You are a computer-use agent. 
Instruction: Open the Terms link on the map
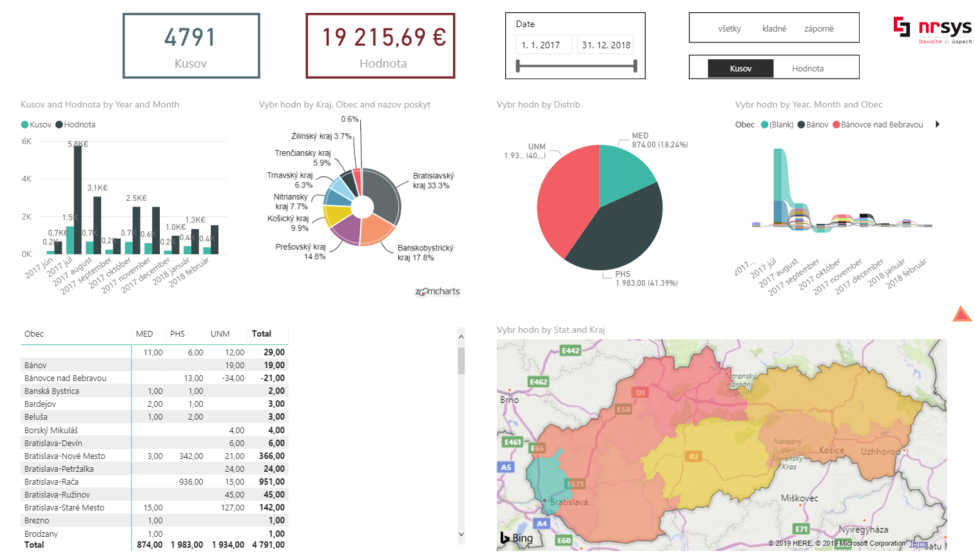[918, 543]
